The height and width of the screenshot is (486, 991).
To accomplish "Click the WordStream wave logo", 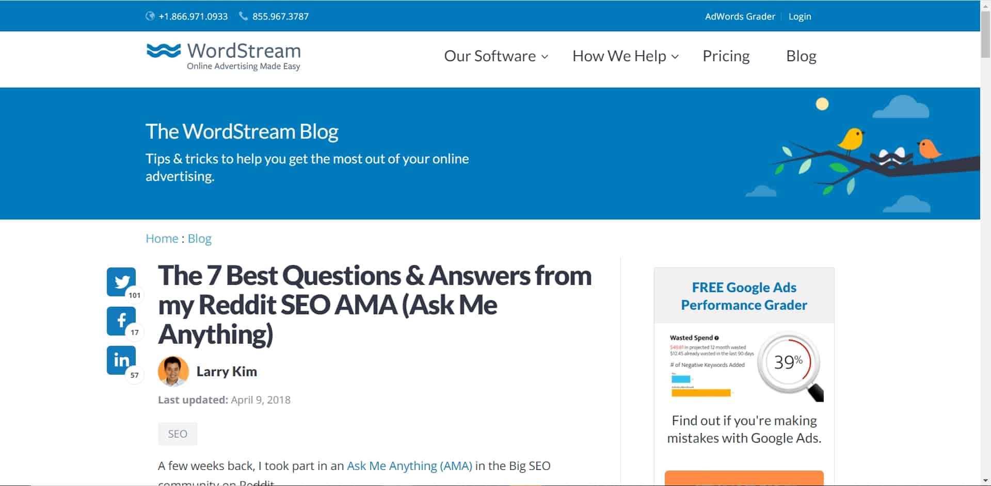I will (x=164, y=51).
